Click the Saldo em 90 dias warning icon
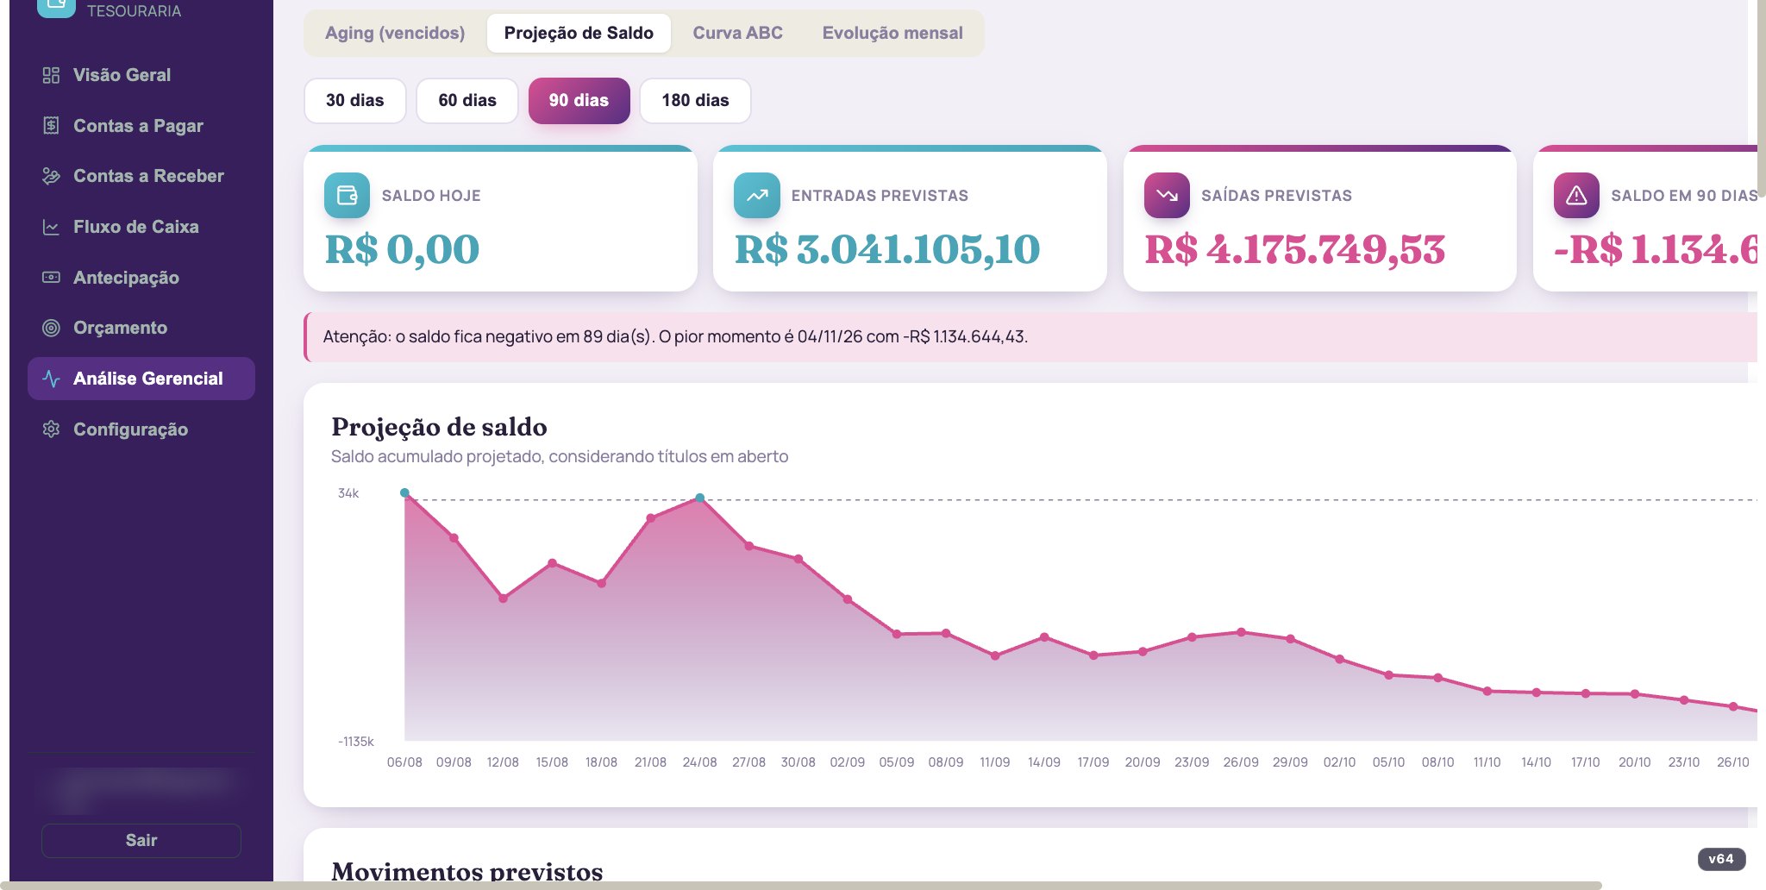The image size is (1766, 890). pyautogui.click(x=1576, y=196)
